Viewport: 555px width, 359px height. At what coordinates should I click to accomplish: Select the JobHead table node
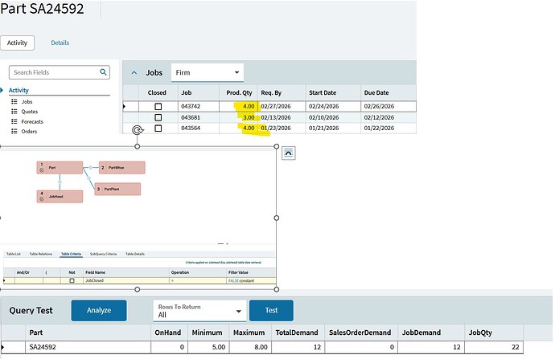60,197
